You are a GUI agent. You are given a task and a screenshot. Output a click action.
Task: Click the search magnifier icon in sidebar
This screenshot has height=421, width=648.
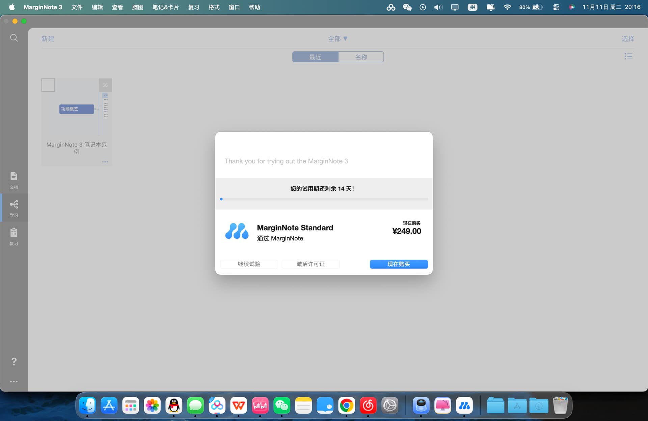click(x=14, y=38)
